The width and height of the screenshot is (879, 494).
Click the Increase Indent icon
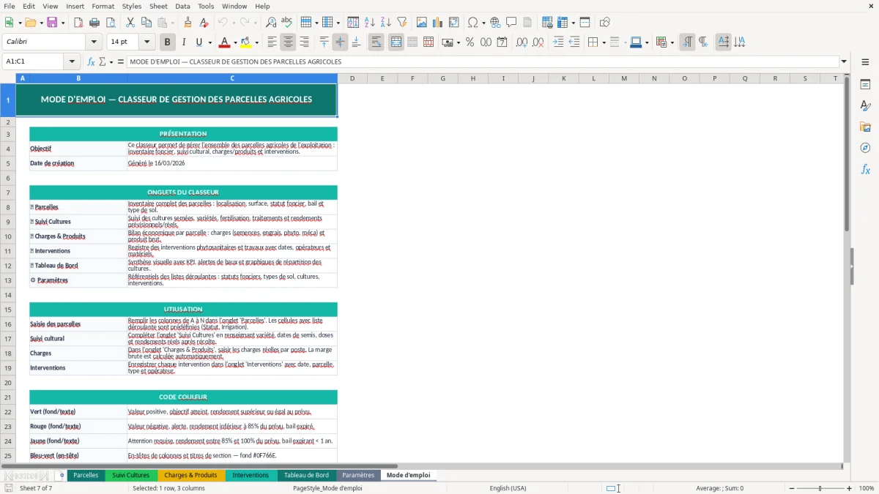558,42
